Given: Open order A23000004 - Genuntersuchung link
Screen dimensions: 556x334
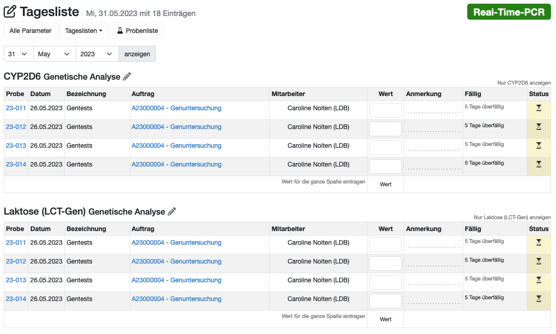Looking at the screenshot, I should (176, 108).
